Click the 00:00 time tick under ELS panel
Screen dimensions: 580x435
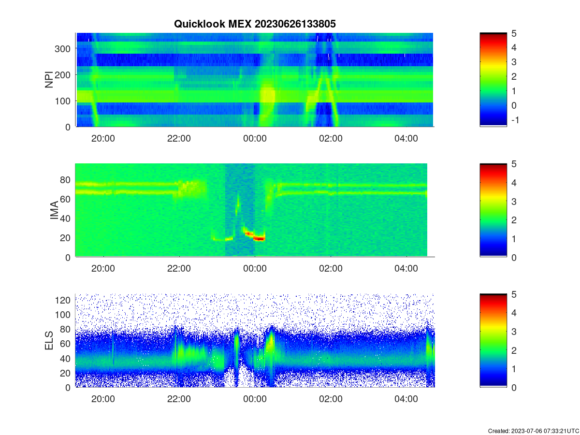pyautogui.click(x=255, y=399)
